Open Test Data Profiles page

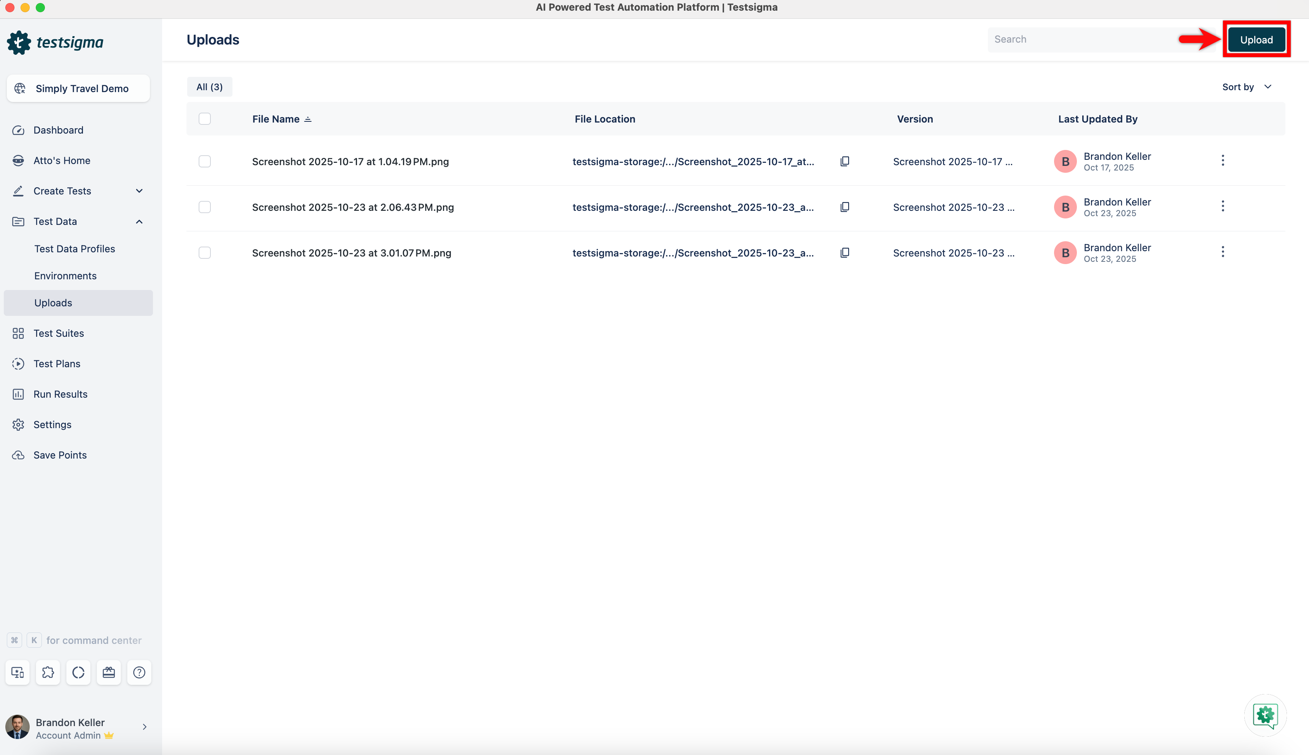point(75,249)
